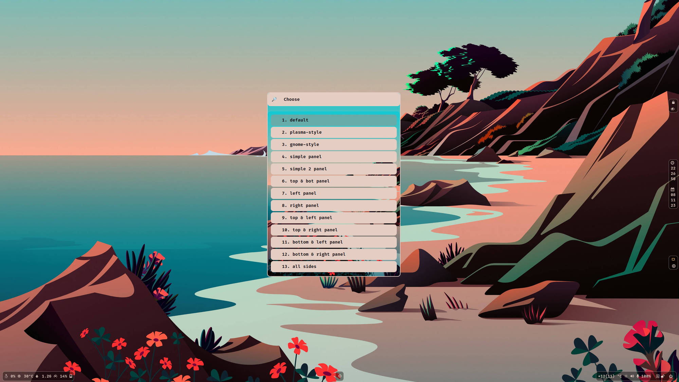Toggle the padlock icon at right edge
This screenshot has height=382, width=679.
[673, 103]
